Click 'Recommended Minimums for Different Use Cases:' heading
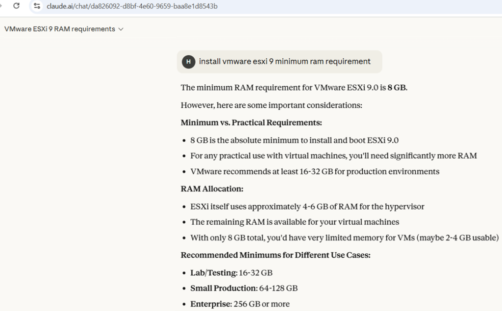This screenshot has height=311, width=502. pyautogui.click(x=276, y=255)
